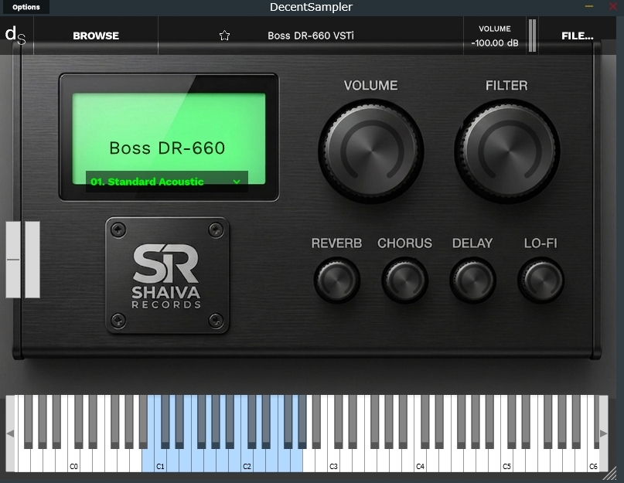Screen dimensions: 624x483
Task: Click the Boss DR-660 VSTi preset name
Action: pyautogui.click(x=311, y=36)
